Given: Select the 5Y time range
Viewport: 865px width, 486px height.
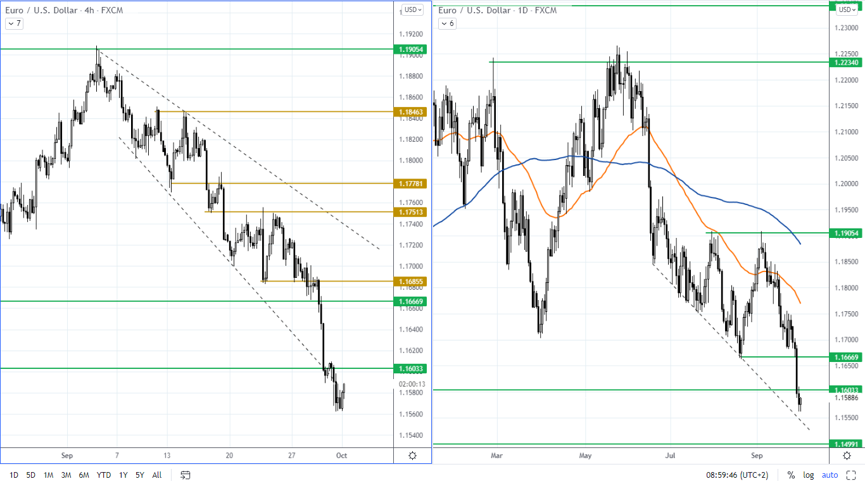Looking at the screenshot, I should click(140, 475).
